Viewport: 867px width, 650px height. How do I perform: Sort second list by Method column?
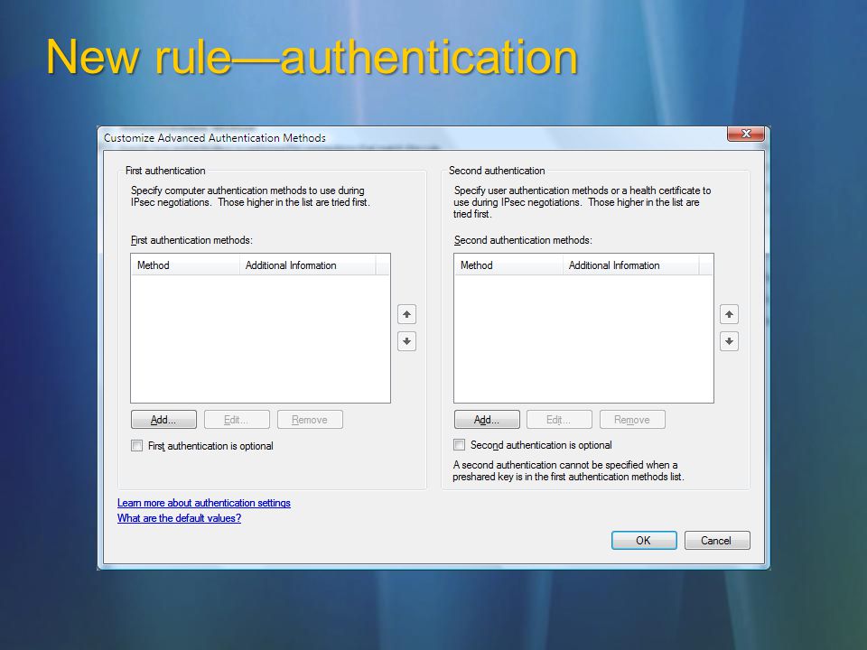coord(508,265)
